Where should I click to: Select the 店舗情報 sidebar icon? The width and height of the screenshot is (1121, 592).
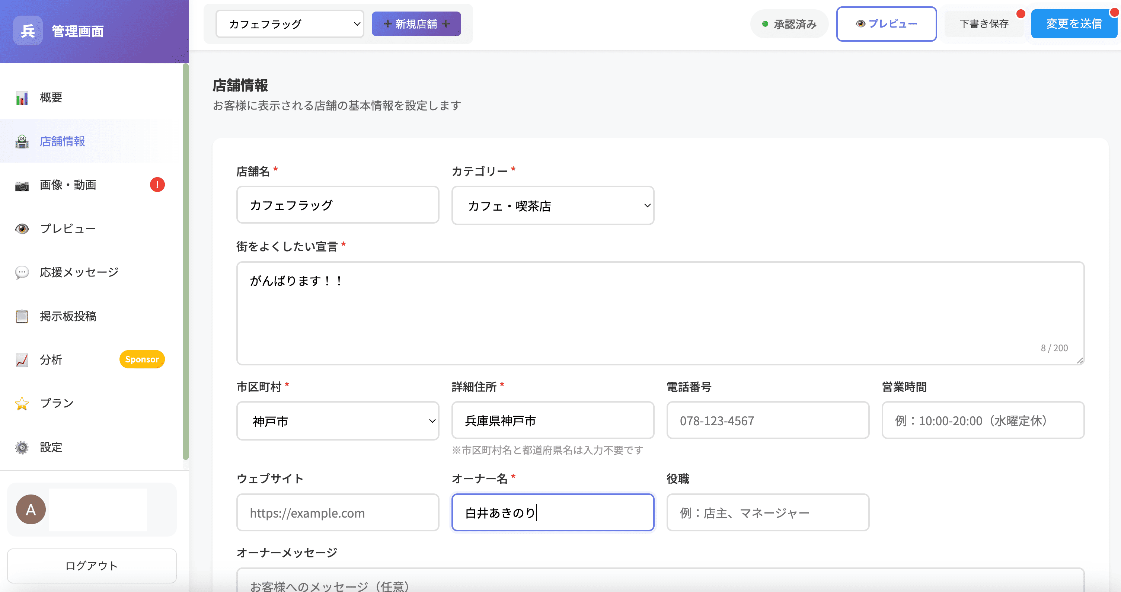pos(22,141)
